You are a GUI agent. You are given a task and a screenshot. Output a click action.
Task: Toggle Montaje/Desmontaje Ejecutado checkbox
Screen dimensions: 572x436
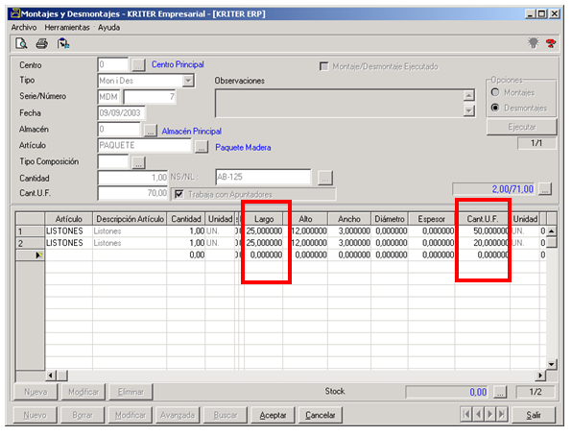click(x=323, y=66)
